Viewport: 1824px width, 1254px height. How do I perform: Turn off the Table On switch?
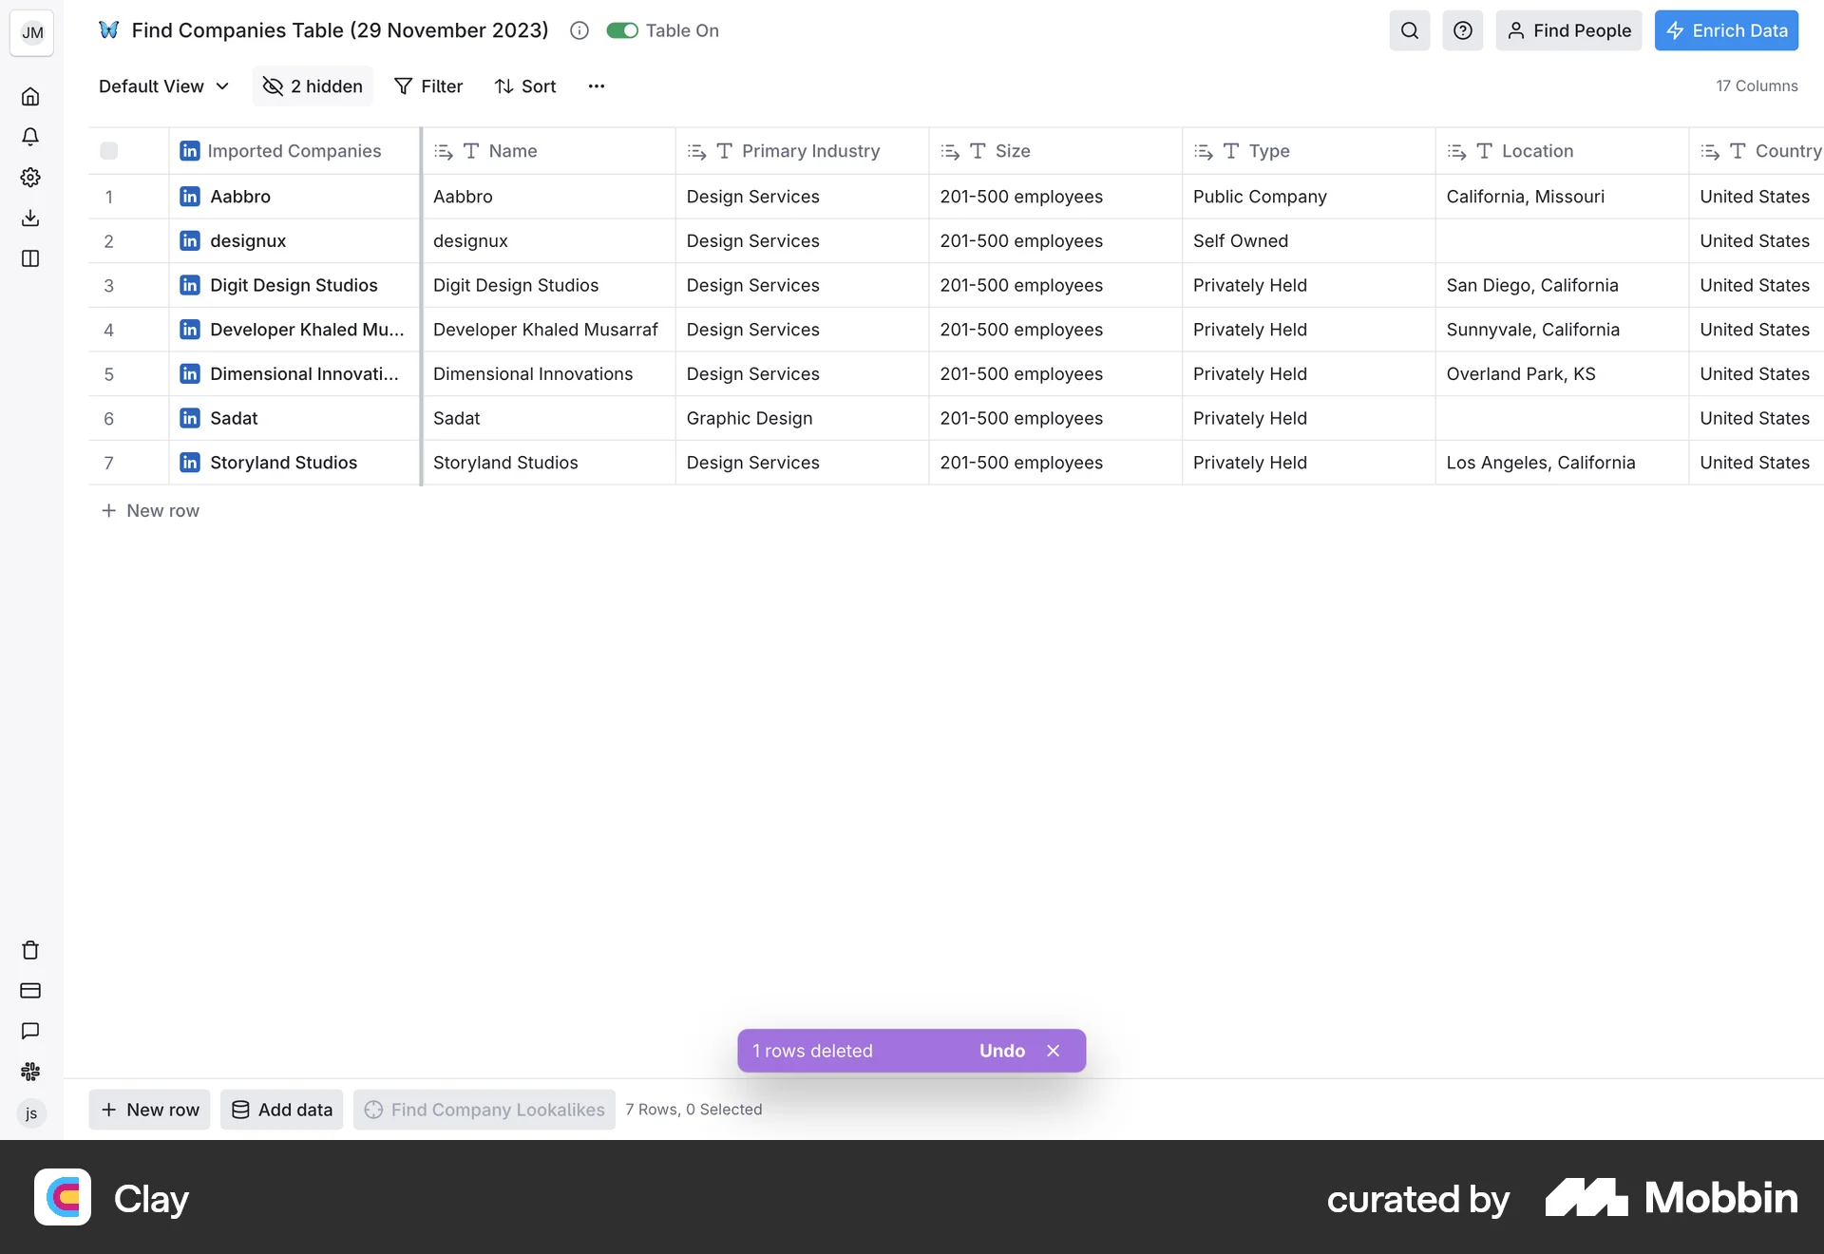tap(622, 30)
